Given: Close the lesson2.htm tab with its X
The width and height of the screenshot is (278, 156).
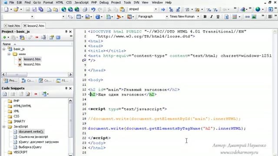Looking at the screenshot, I should 25,26.
